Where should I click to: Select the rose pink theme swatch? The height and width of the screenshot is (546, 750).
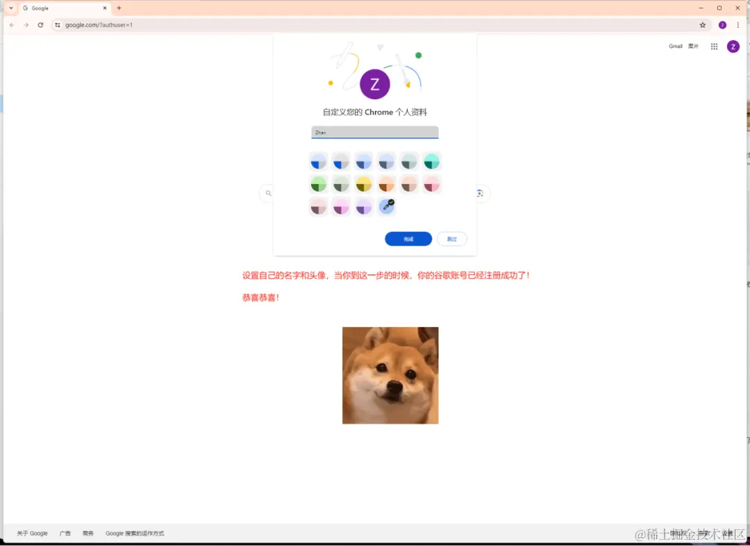pos(431,184)
